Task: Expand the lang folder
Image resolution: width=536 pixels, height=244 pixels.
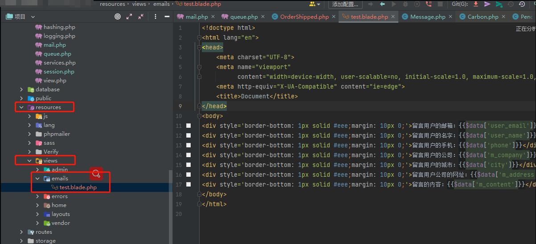Action: [x=29, y=125]
